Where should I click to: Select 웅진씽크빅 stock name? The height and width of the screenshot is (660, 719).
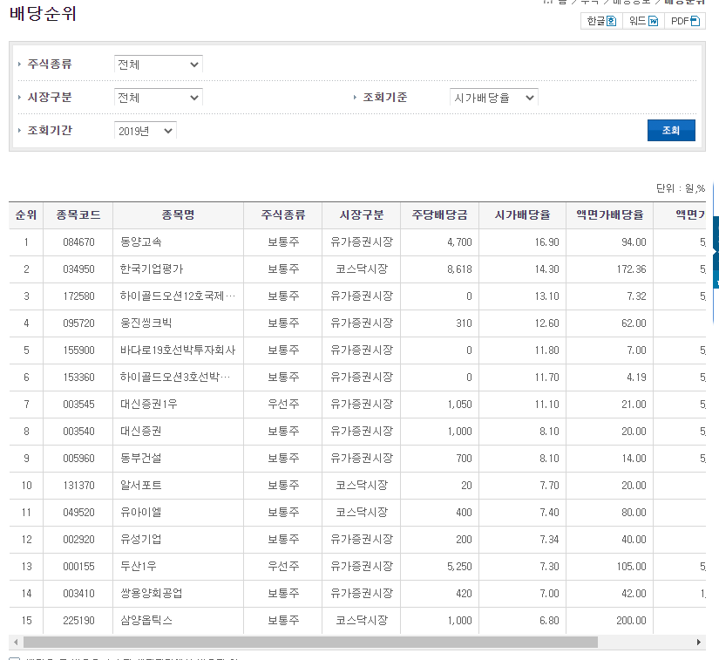(146, 323)
